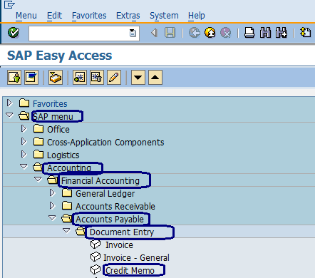Open the Favorites menu
The image size is (315, 278).
tap(89, 16)
